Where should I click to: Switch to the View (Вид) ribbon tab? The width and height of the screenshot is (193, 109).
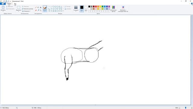coord(15,4)
